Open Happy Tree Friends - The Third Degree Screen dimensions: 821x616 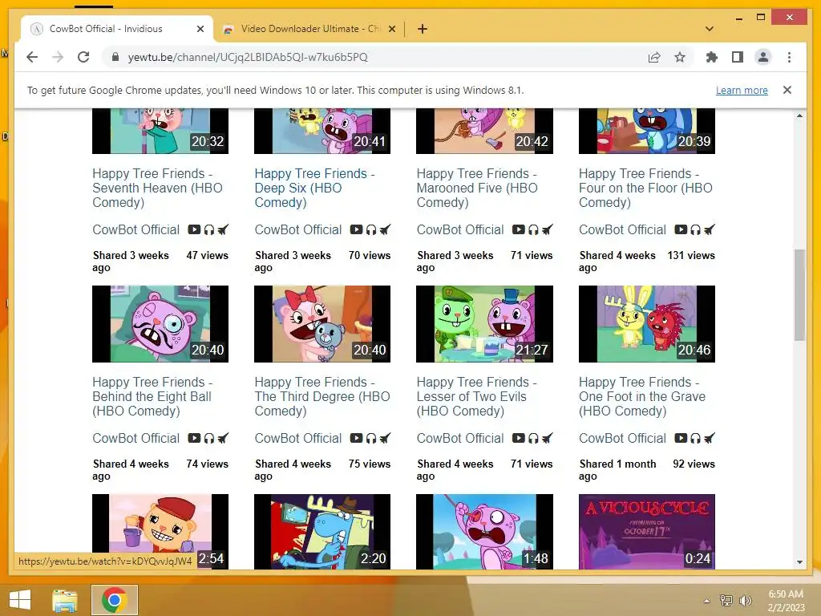click(322, 396)
